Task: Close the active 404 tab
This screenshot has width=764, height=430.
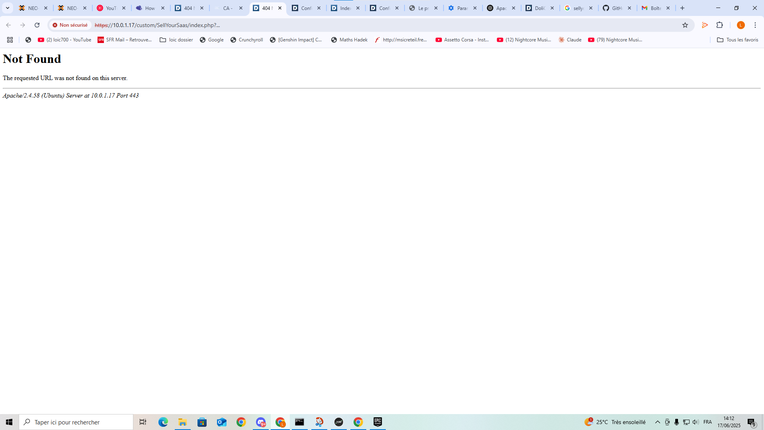Action: coord(280,8)
